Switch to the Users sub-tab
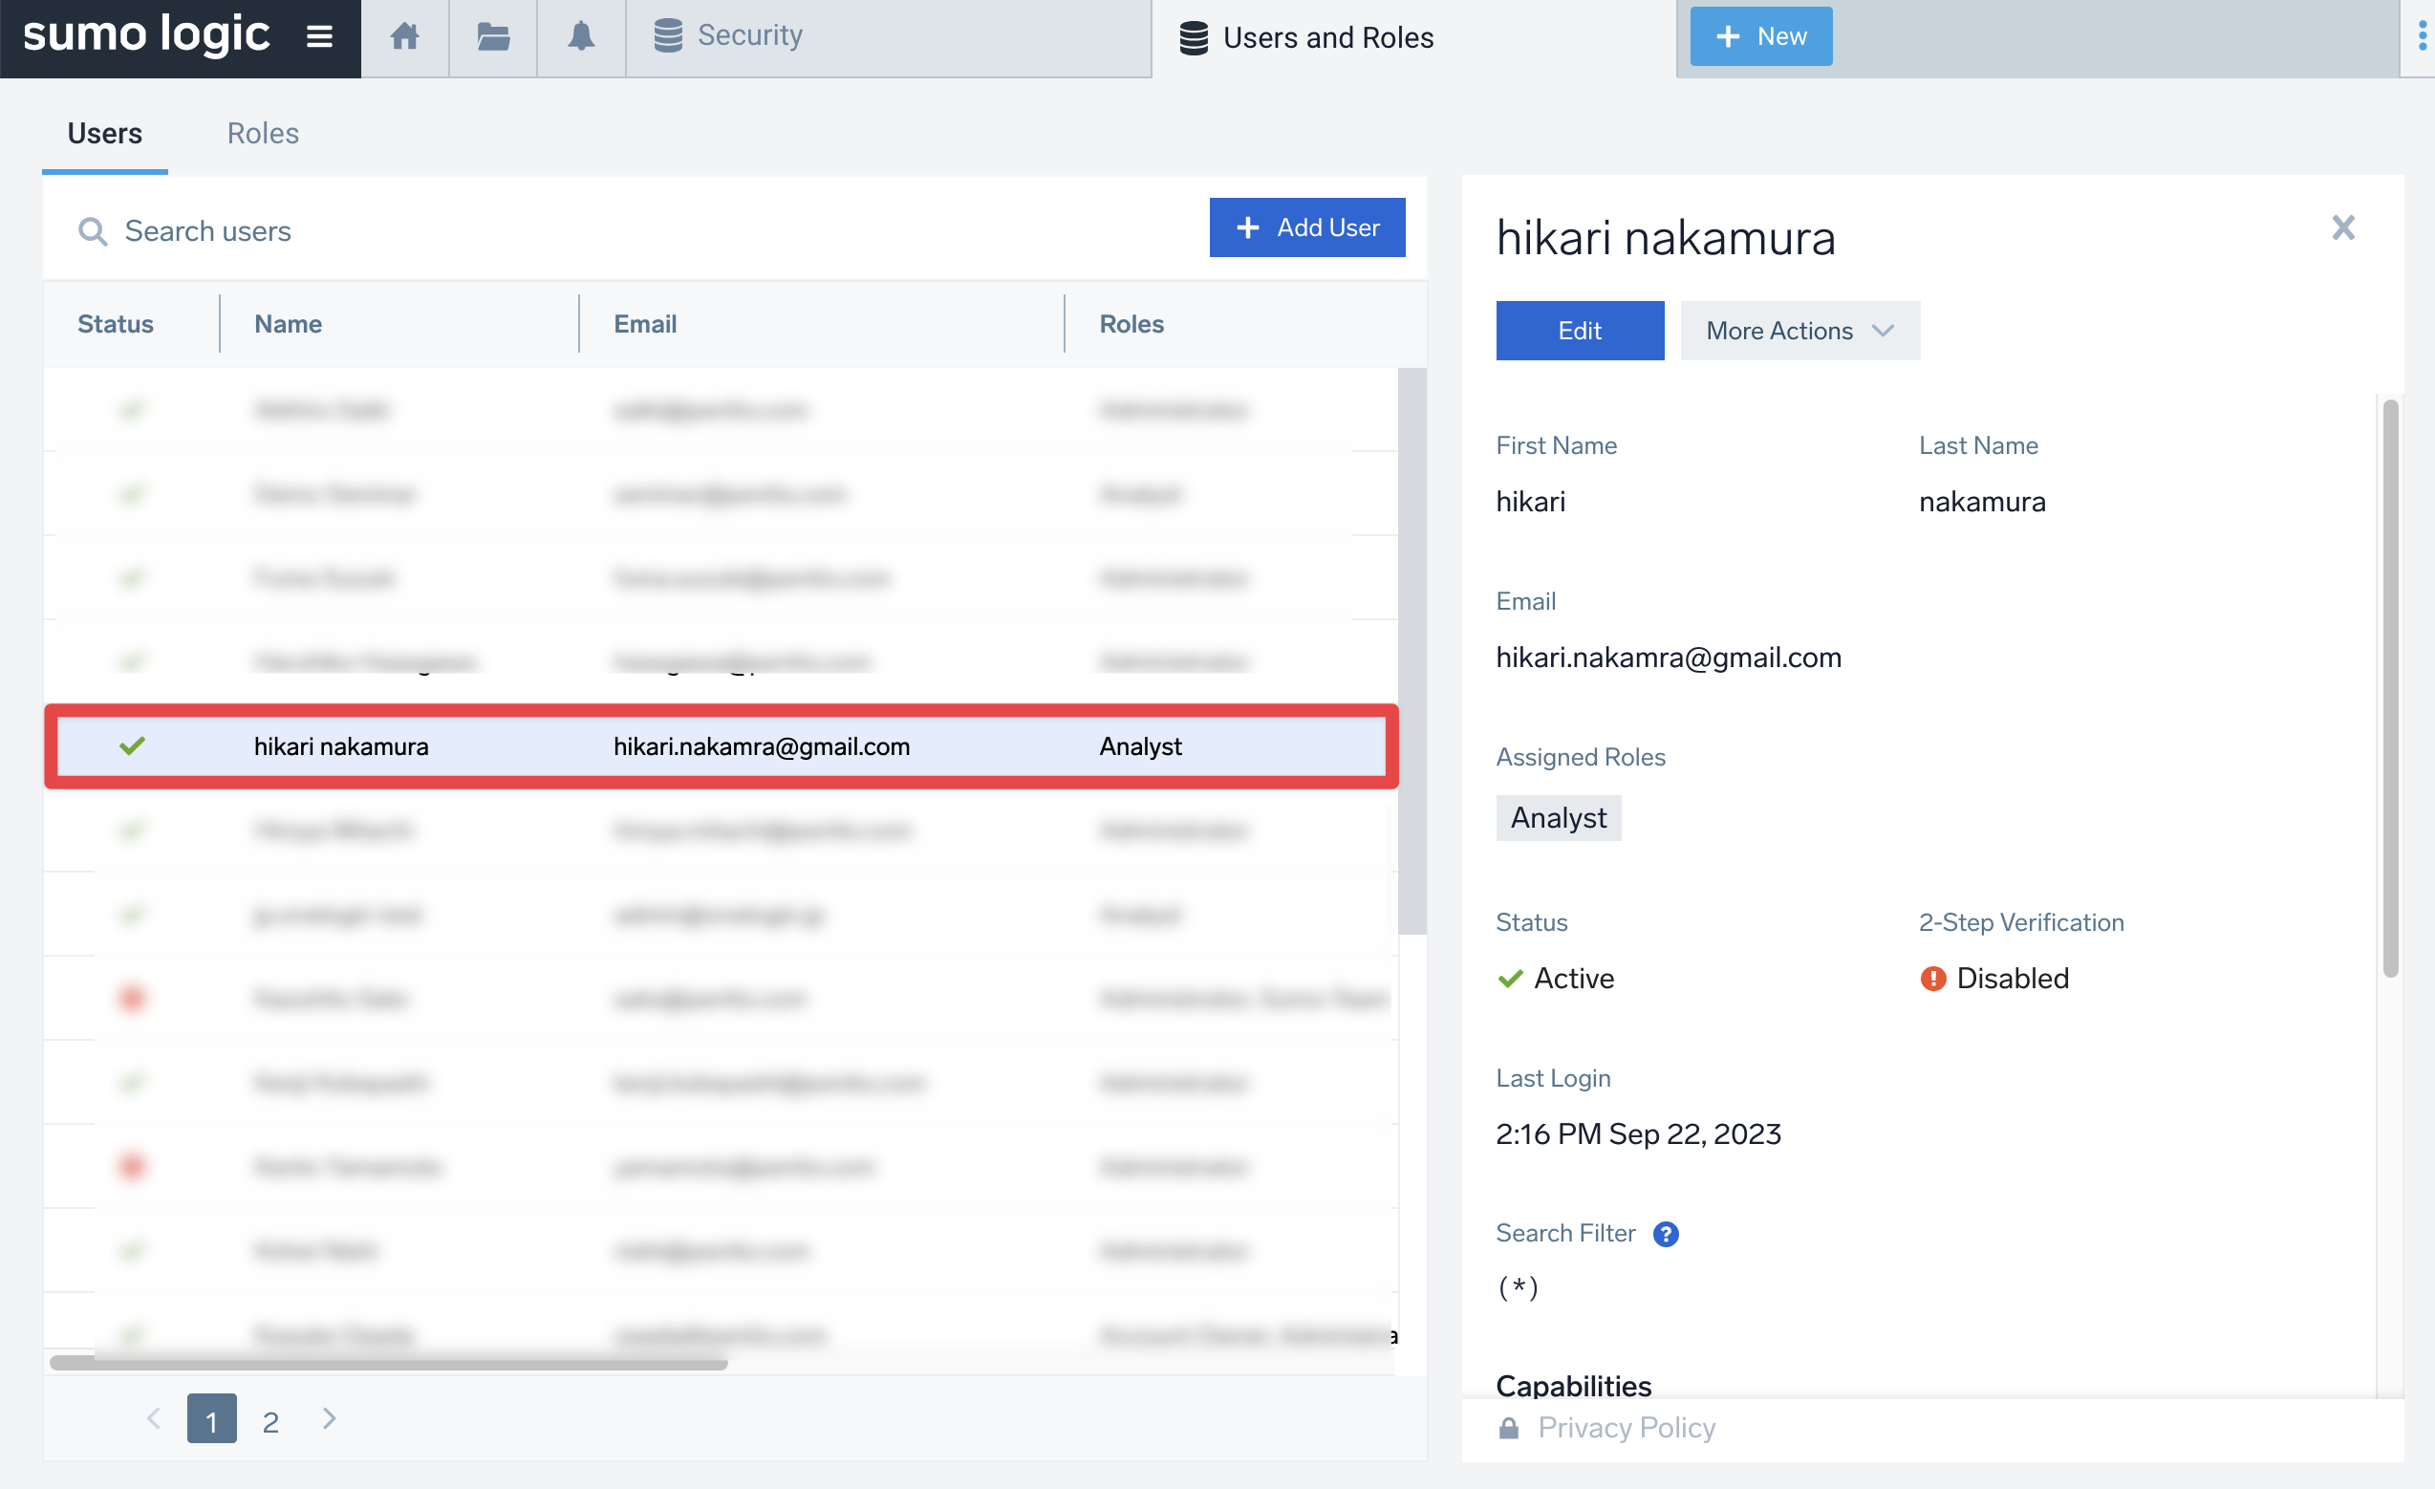 (x=105, y=134)
